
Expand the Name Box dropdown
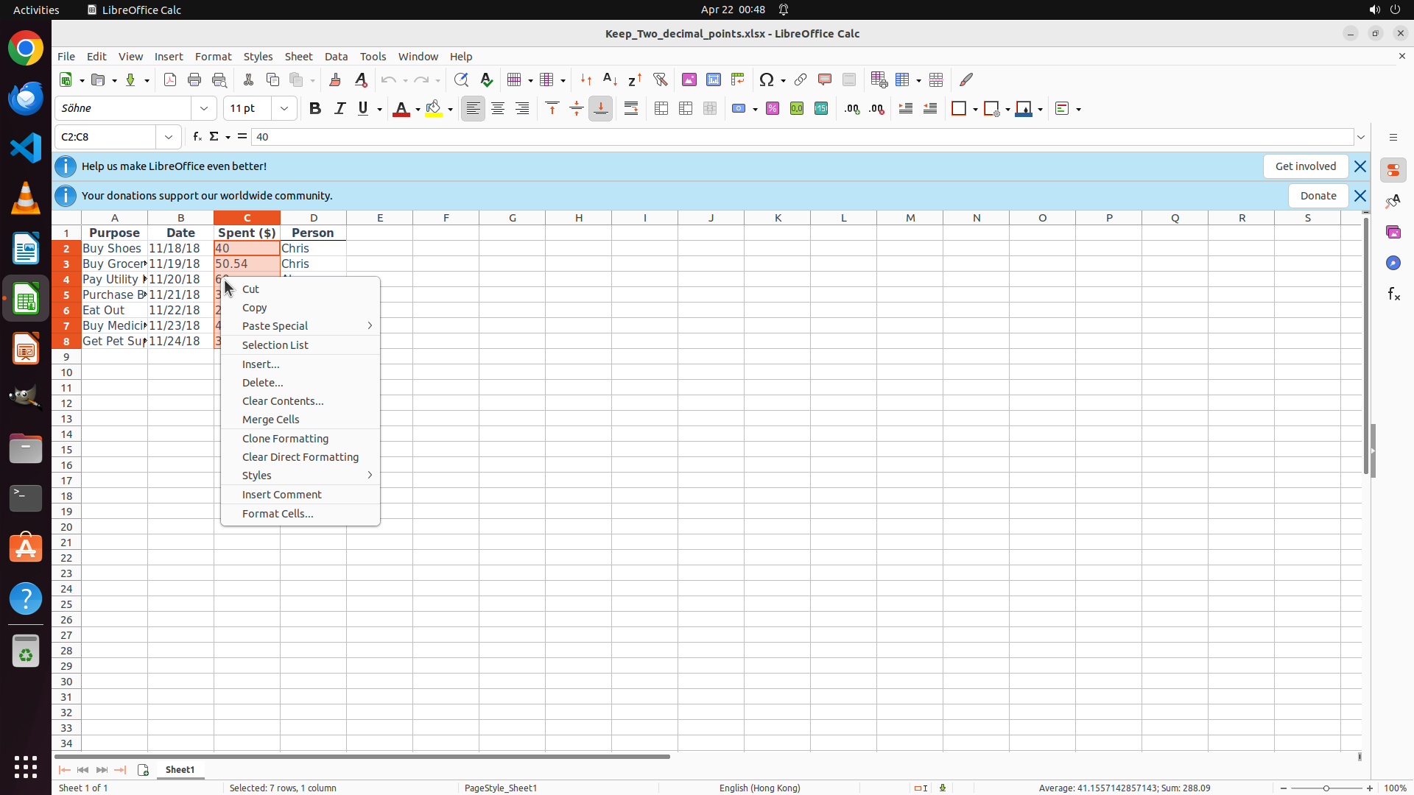[x=169, y=137]
